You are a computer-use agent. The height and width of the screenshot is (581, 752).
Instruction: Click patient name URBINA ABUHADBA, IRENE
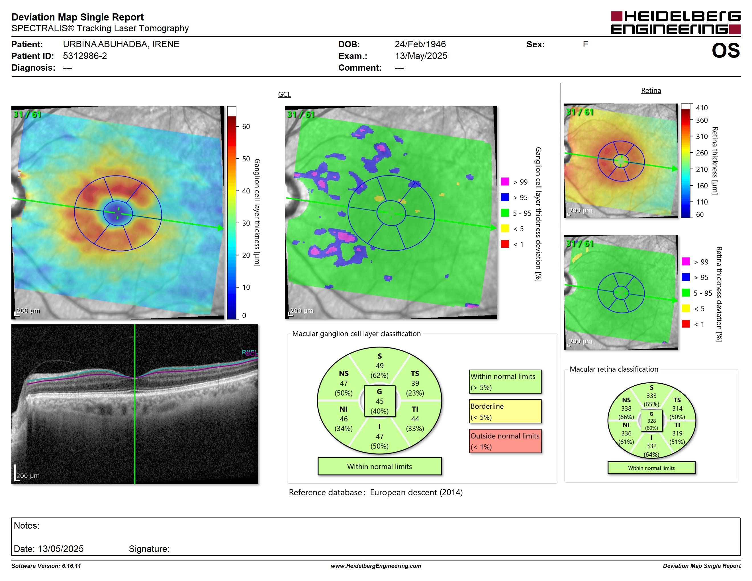click(121, 44)
